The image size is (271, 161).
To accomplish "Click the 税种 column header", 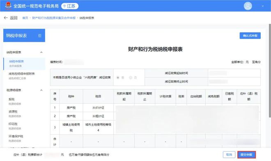I will [x=71, y=96].
